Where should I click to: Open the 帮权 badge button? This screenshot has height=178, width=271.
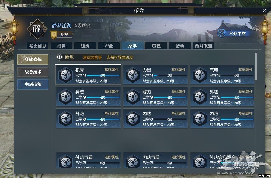coord(62,35)
